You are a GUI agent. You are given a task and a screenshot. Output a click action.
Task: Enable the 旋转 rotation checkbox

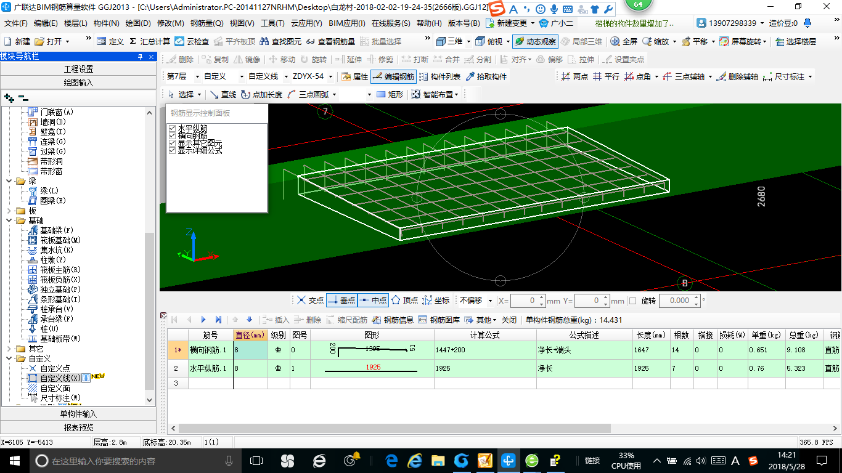pos(632,301)
